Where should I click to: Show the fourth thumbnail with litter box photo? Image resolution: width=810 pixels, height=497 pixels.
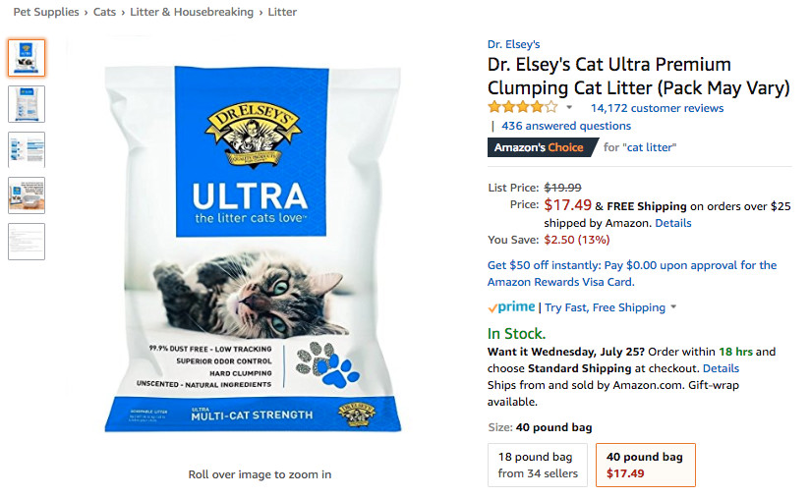click(27, 195)
